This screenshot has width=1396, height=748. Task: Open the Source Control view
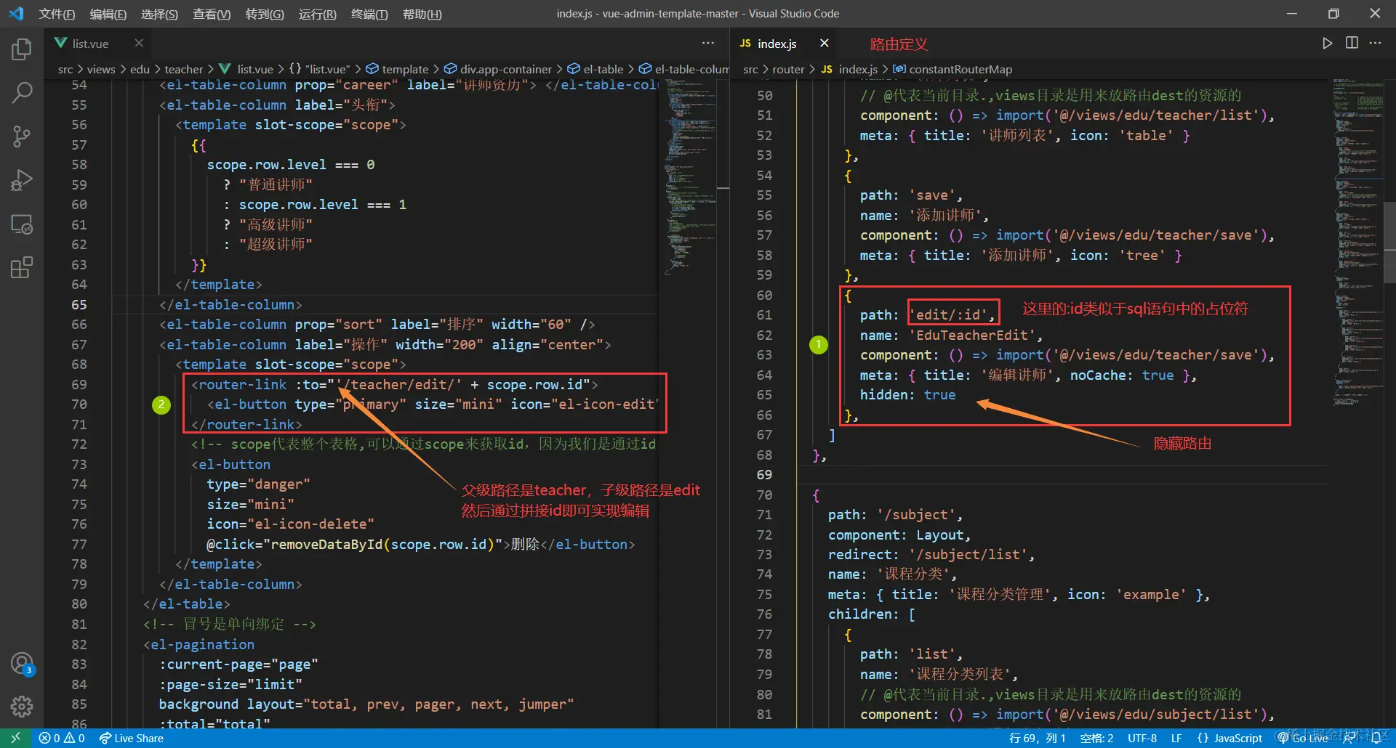(22, 137)
